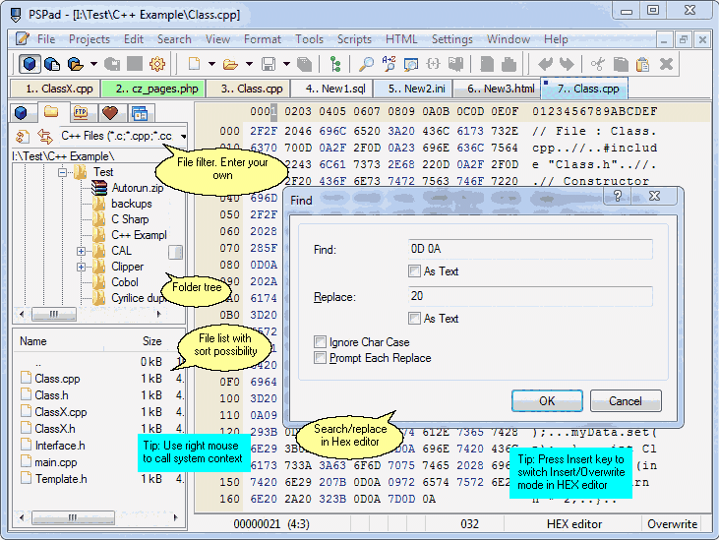The image size is (719, 540).
Task: Collapse the Test folder in tree
Action: tap(62, 172)
